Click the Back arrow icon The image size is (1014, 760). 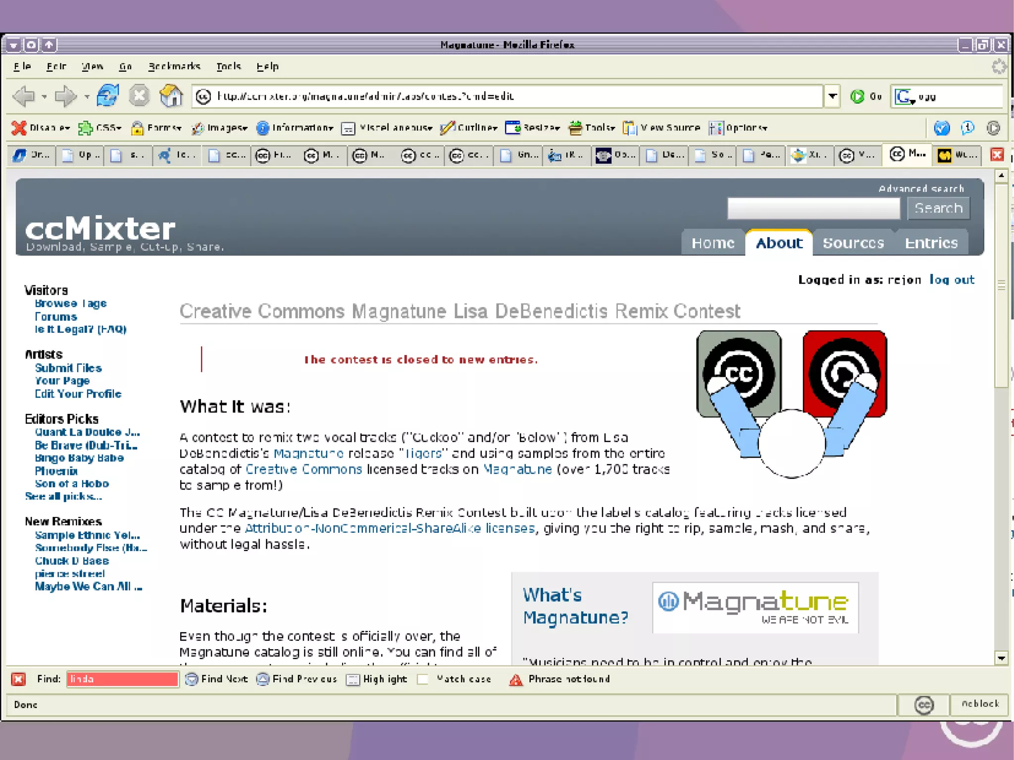23,96
